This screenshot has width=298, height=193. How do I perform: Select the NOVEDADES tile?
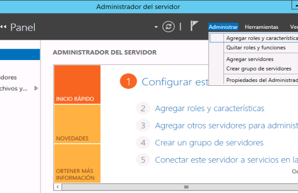pos(77,124)
